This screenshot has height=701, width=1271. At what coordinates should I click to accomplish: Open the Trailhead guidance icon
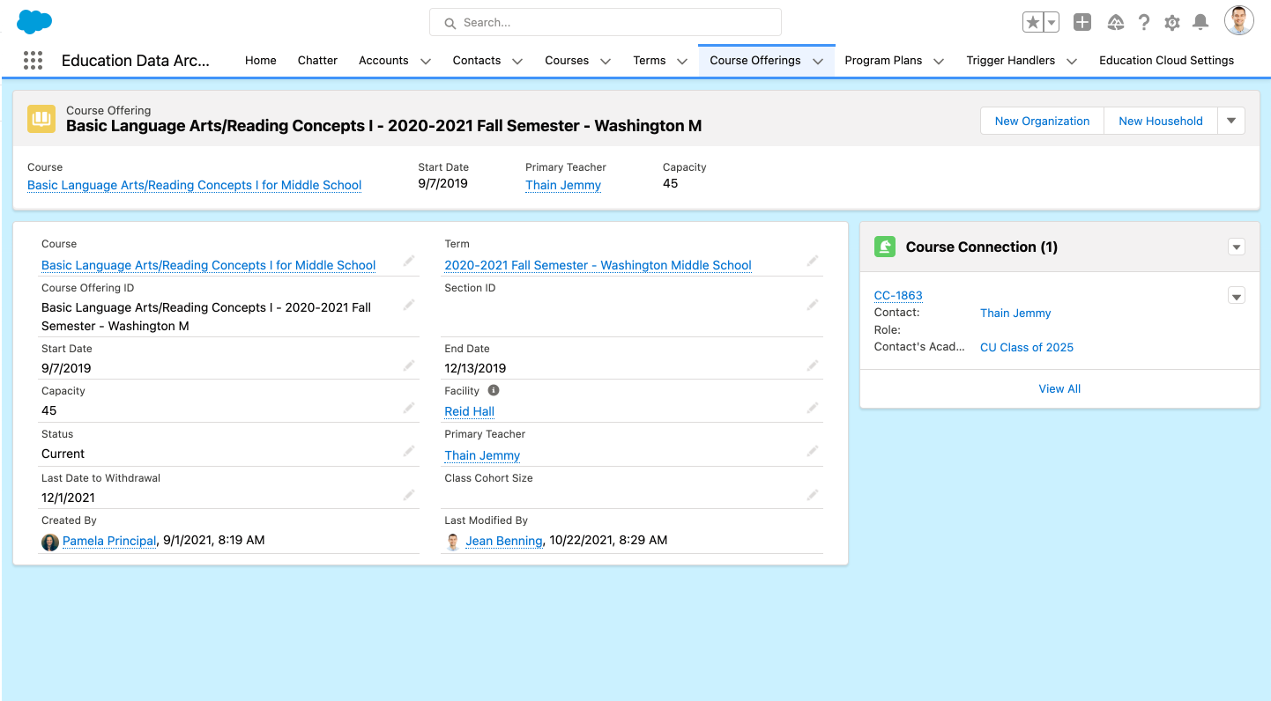1115,23
